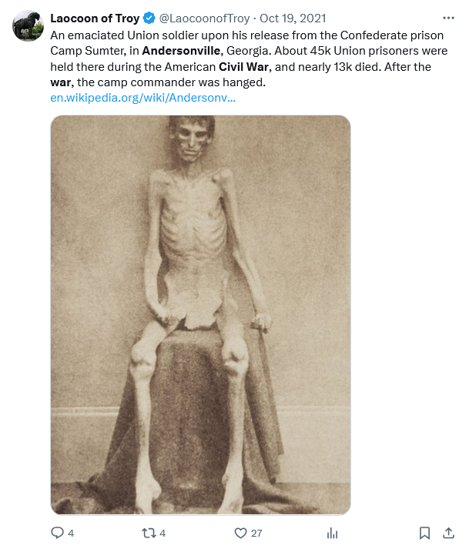Click the blue verified checkmark badge
Screen dimensions: 469x549
(149, 18)
